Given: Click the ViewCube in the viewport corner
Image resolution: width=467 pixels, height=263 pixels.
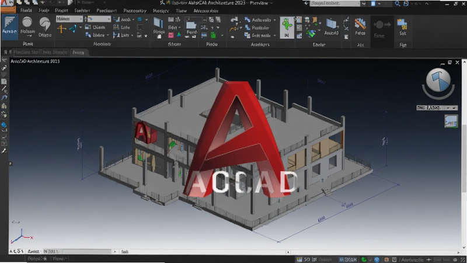Looking at the screenshot, I should click(x=438, y=81).
